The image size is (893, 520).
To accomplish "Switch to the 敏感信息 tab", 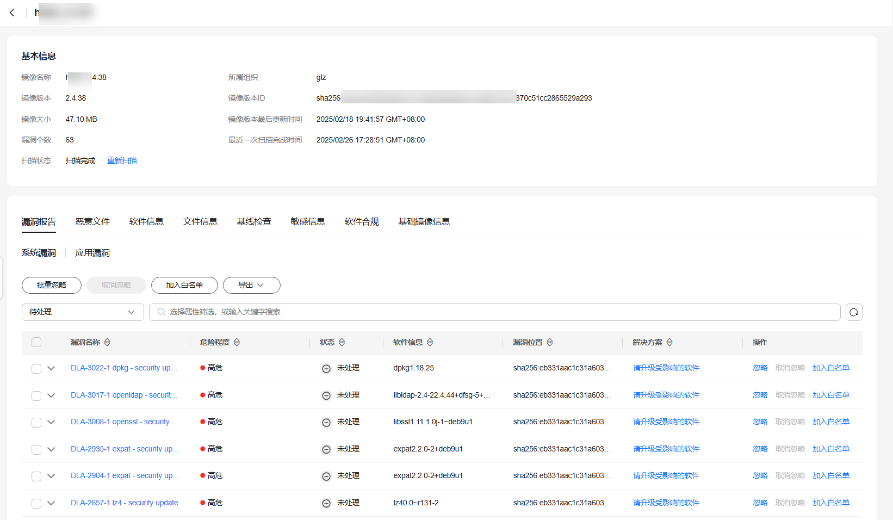I will [x=308, y=221].
